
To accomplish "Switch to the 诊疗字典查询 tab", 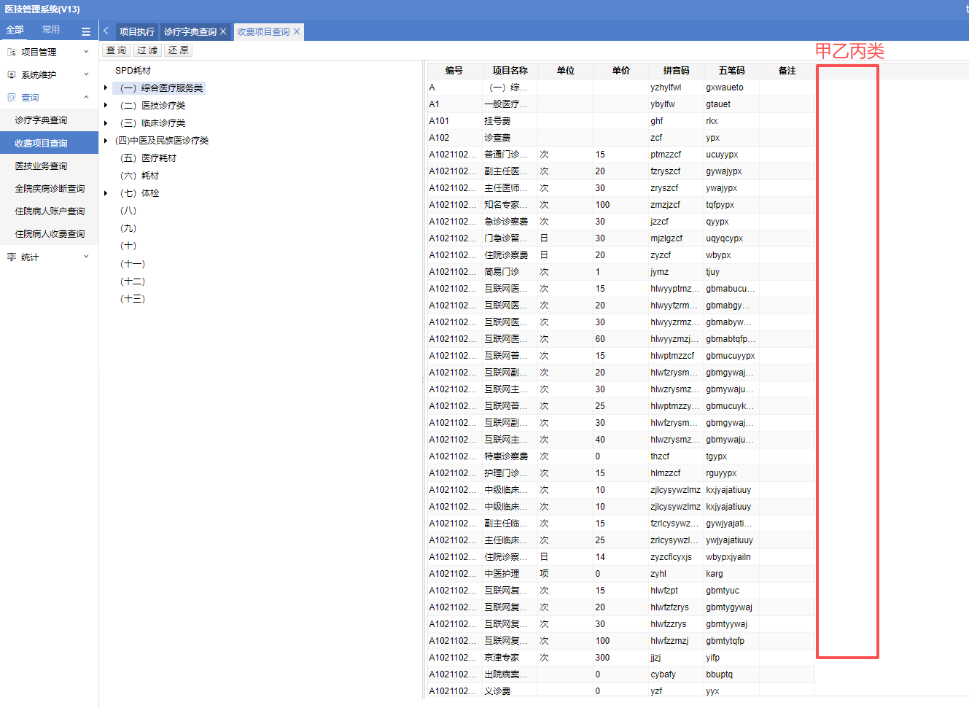I will coord(190,32).
